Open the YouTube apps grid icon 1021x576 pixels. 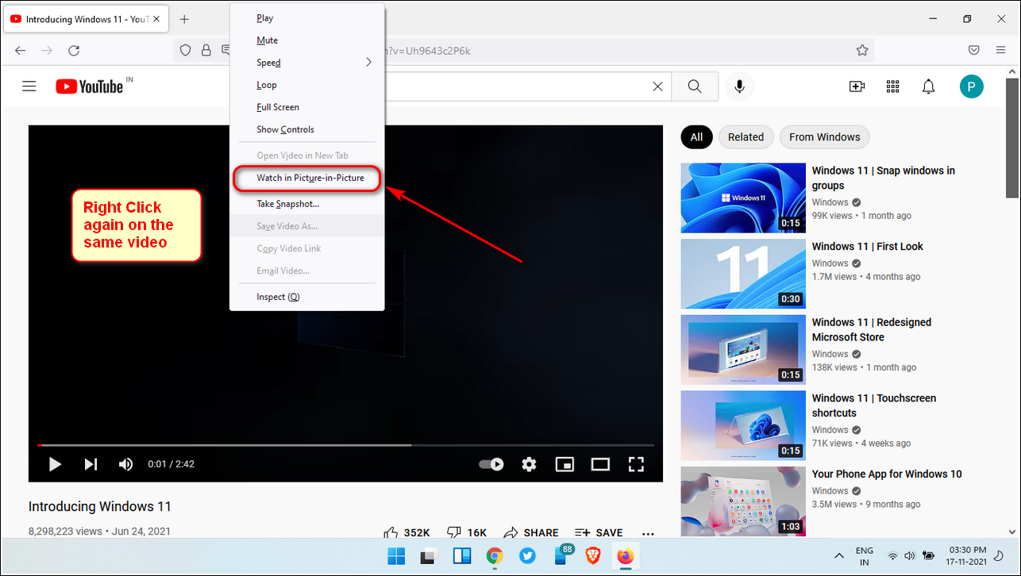click(892, 86)
